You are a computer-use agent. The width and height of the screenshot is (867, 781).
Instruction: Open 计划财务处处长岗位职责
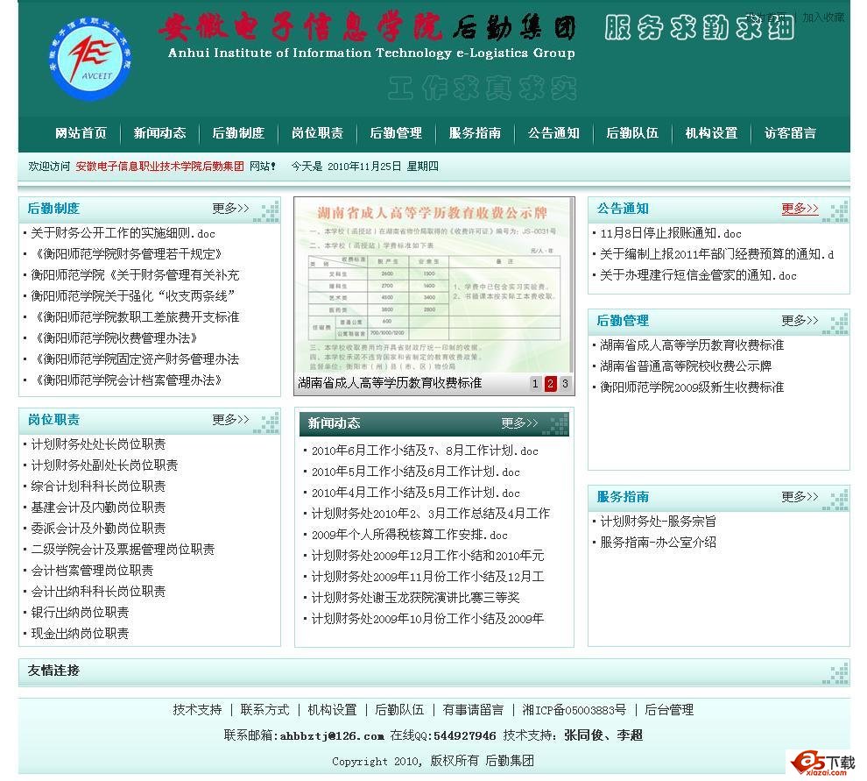[x=98, y=444]
